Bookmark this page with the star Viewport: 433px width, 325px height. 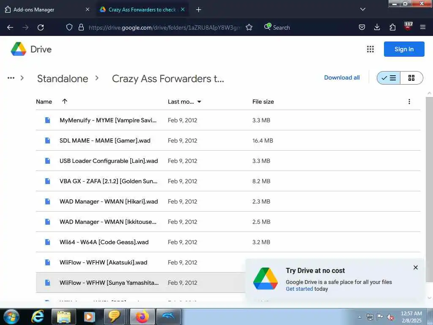pyautogui.click(x=249, y=27)
